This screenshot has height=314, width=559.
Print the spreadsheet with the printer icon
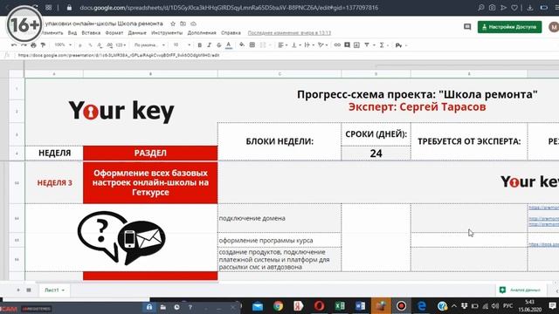[x=33, y=45]
